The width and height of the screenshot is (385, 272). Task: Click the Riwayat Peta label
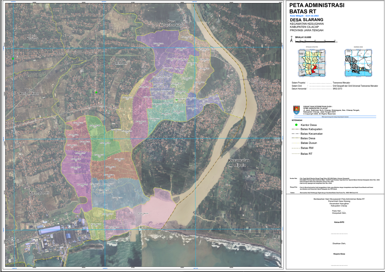pos(293,187)
